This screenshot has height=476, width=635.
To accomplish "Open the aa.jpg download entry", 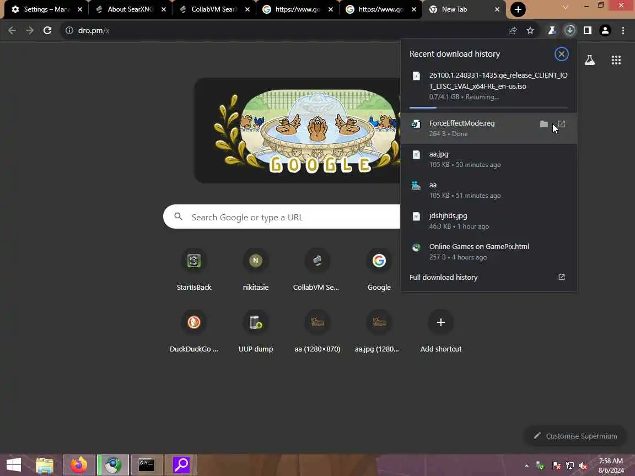I will [x=488, y=159].
